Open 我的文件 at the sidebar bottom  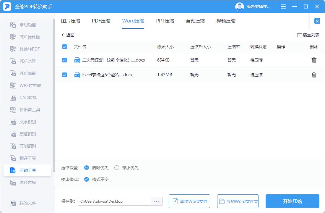(25, 203)
